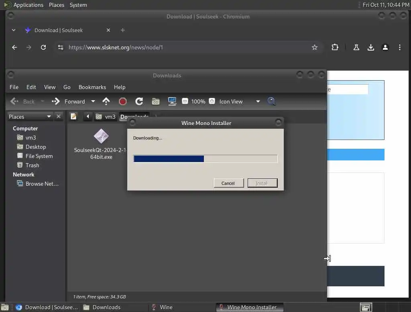Bookmark this page with the star icon
Image resolution: width=411 pixels, height=312 pixels.
point(315,47)
